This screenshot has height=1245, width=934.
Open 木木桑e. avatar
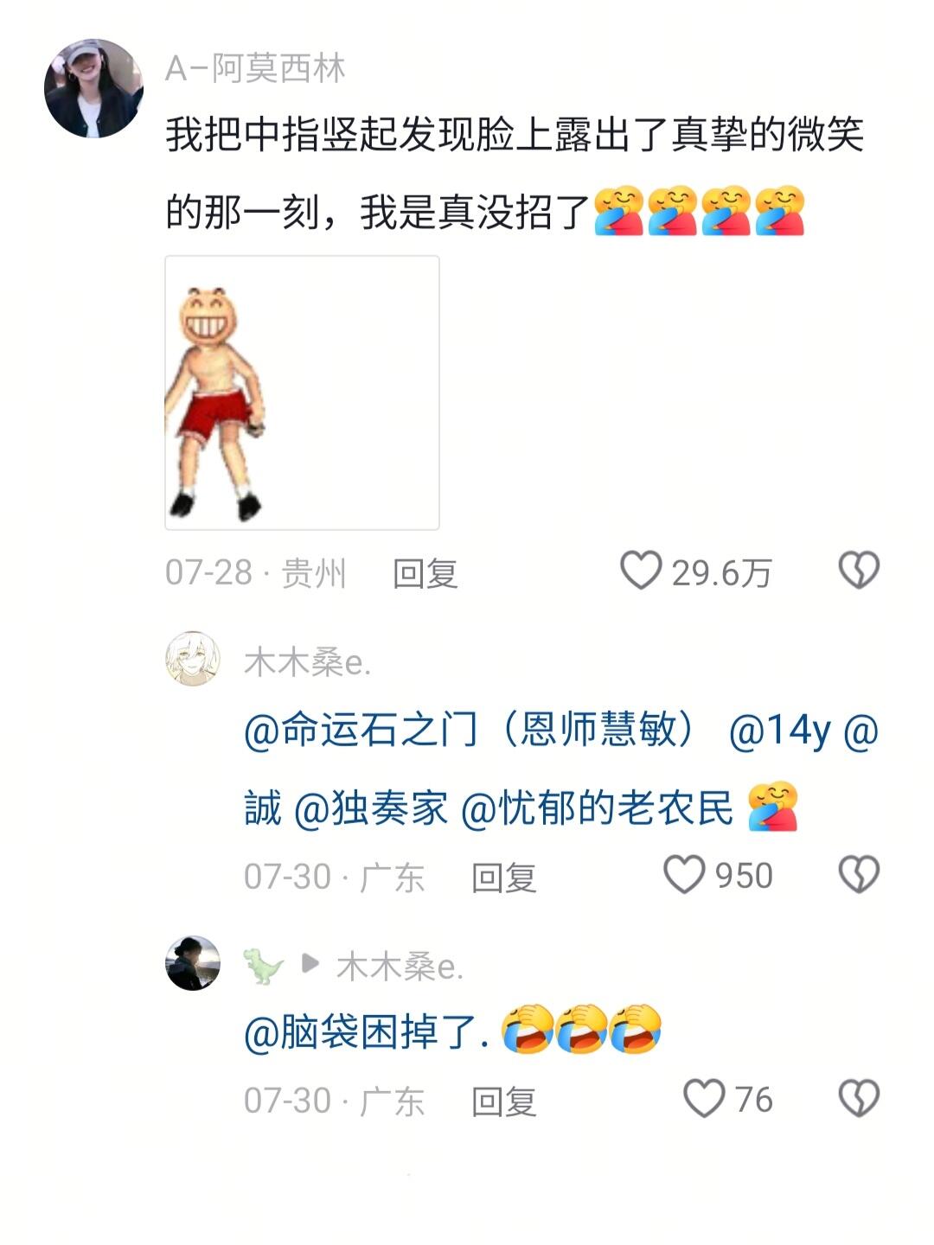[193, 658]
